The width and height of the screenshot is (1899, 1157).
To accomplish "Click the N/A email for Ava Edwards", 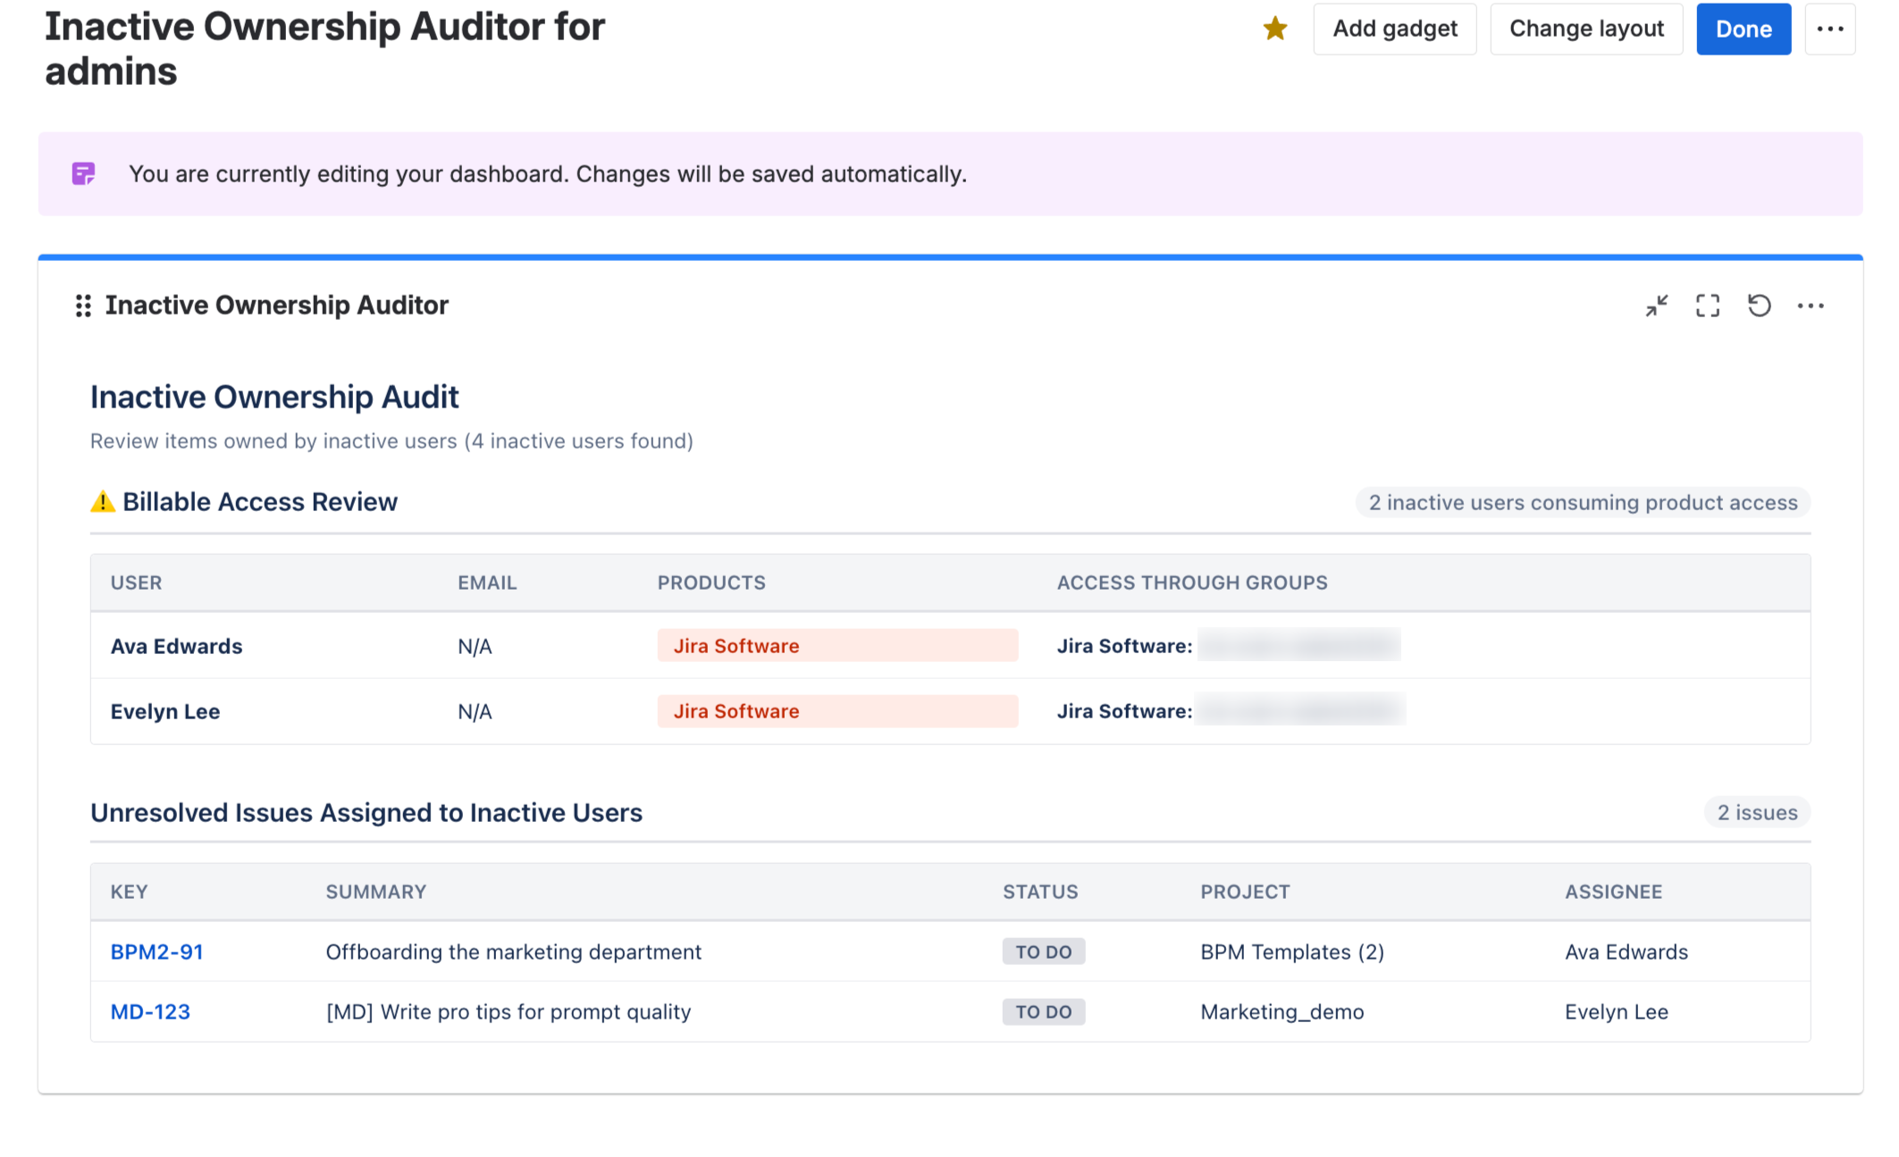I will click(475, 646).
